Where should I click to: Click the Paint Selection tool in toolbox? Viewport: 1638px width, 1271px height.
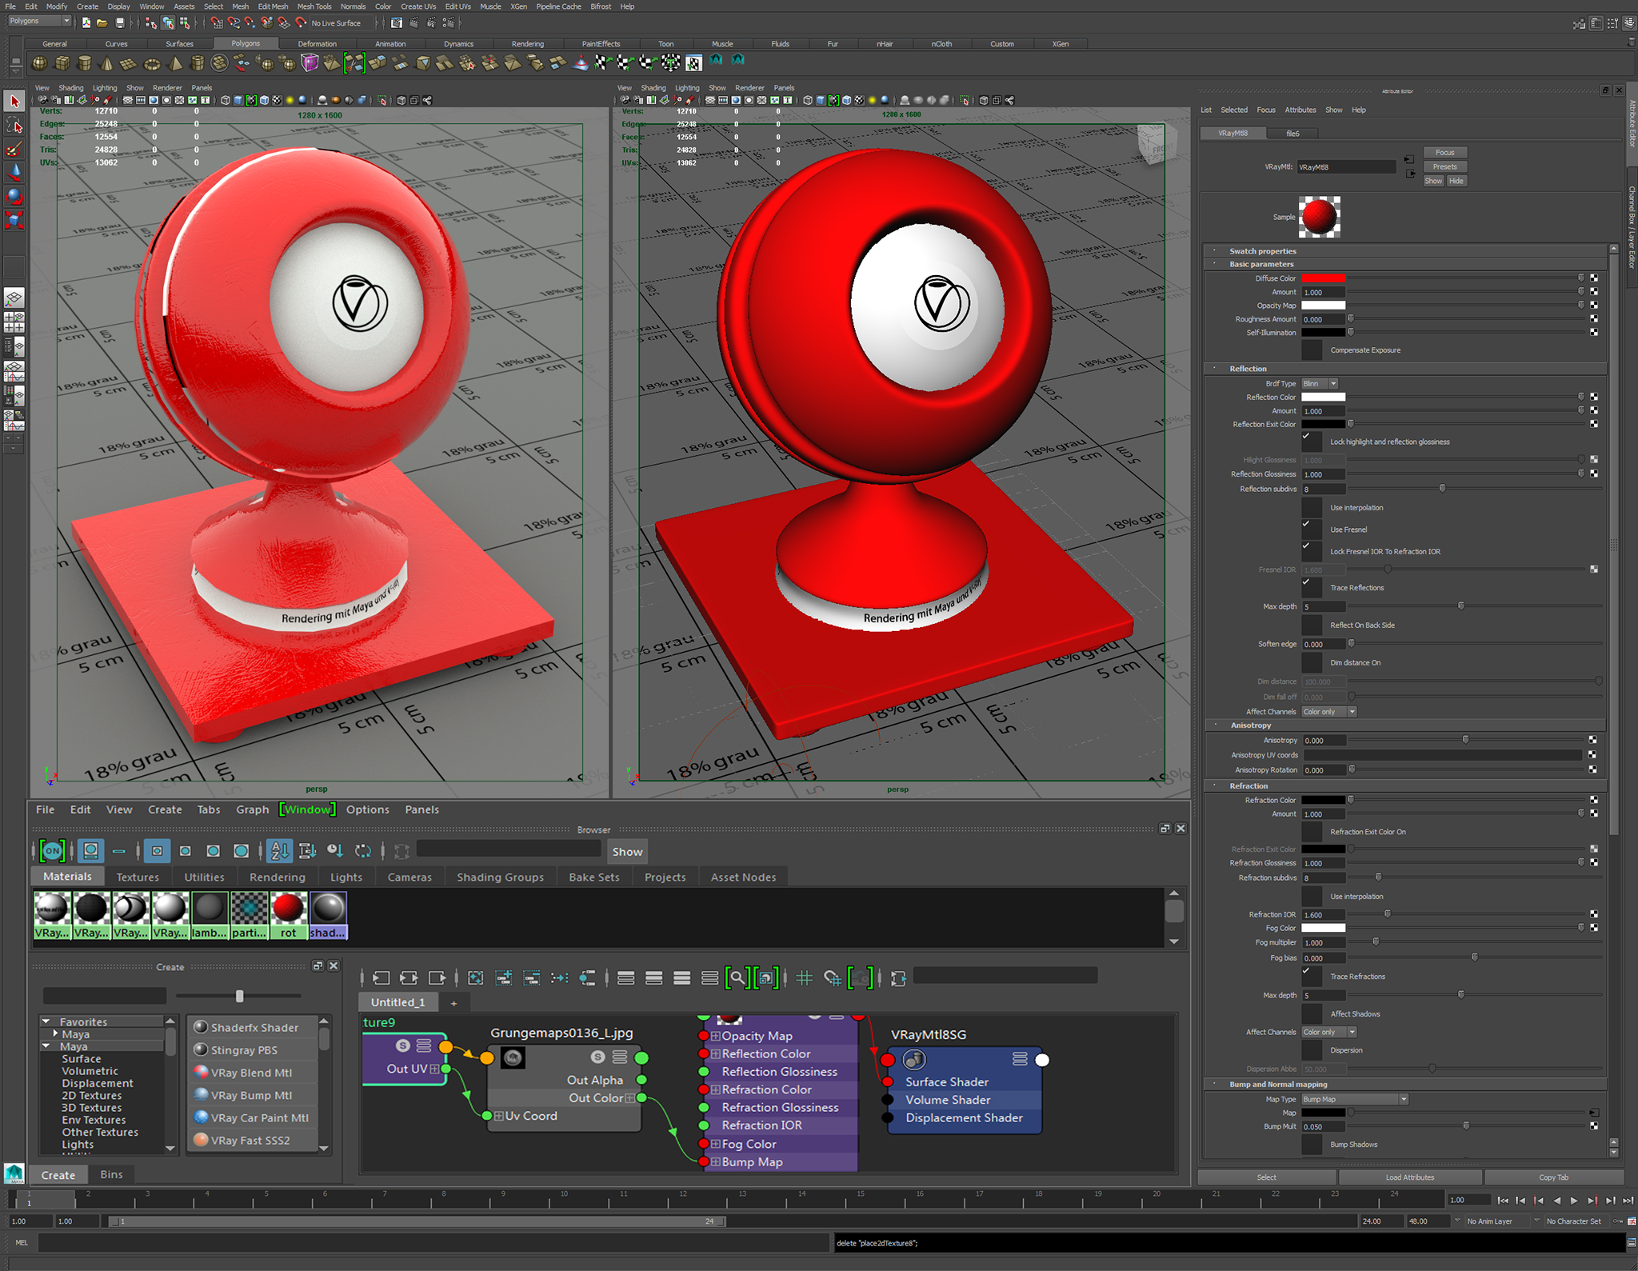[14, 149]
